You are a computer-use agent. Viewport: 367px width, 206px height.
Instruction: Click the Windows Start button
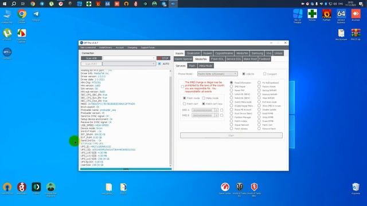pyautogui.click(x=5, y=4)
